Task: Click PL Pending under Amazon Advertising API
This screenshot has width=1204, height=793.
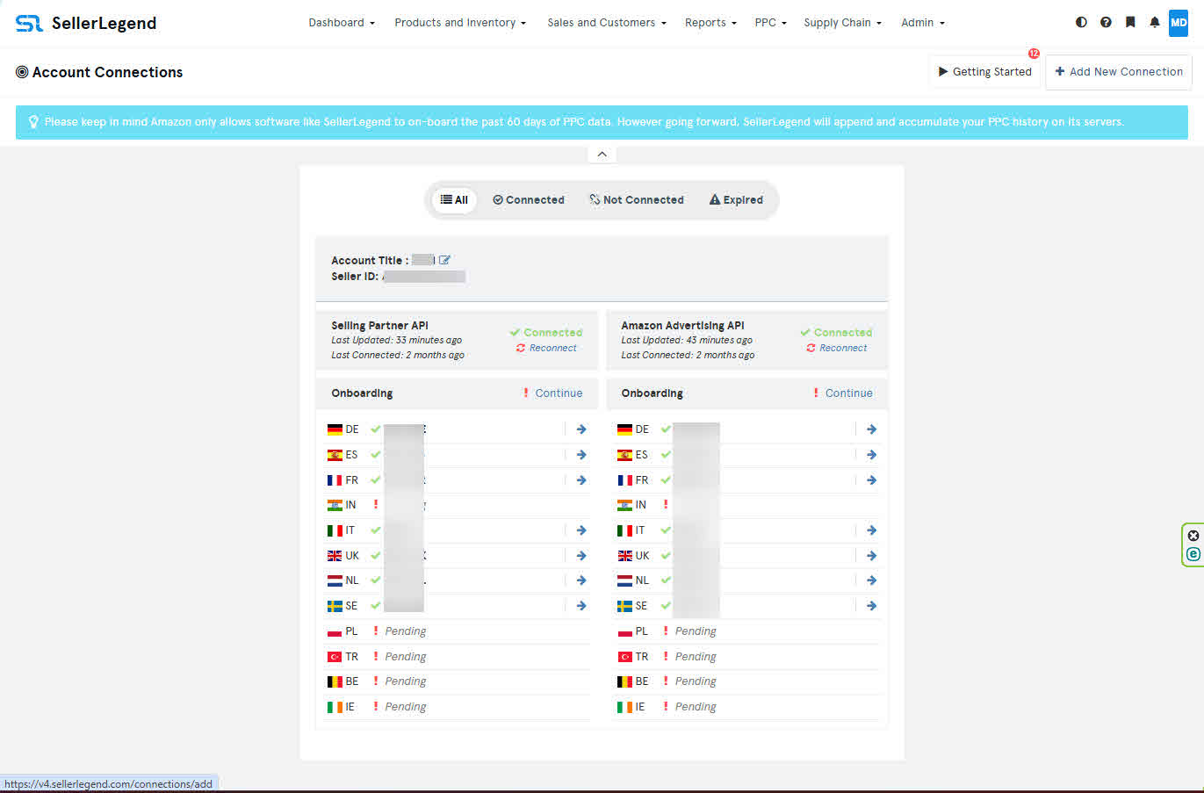Action: 696,631
